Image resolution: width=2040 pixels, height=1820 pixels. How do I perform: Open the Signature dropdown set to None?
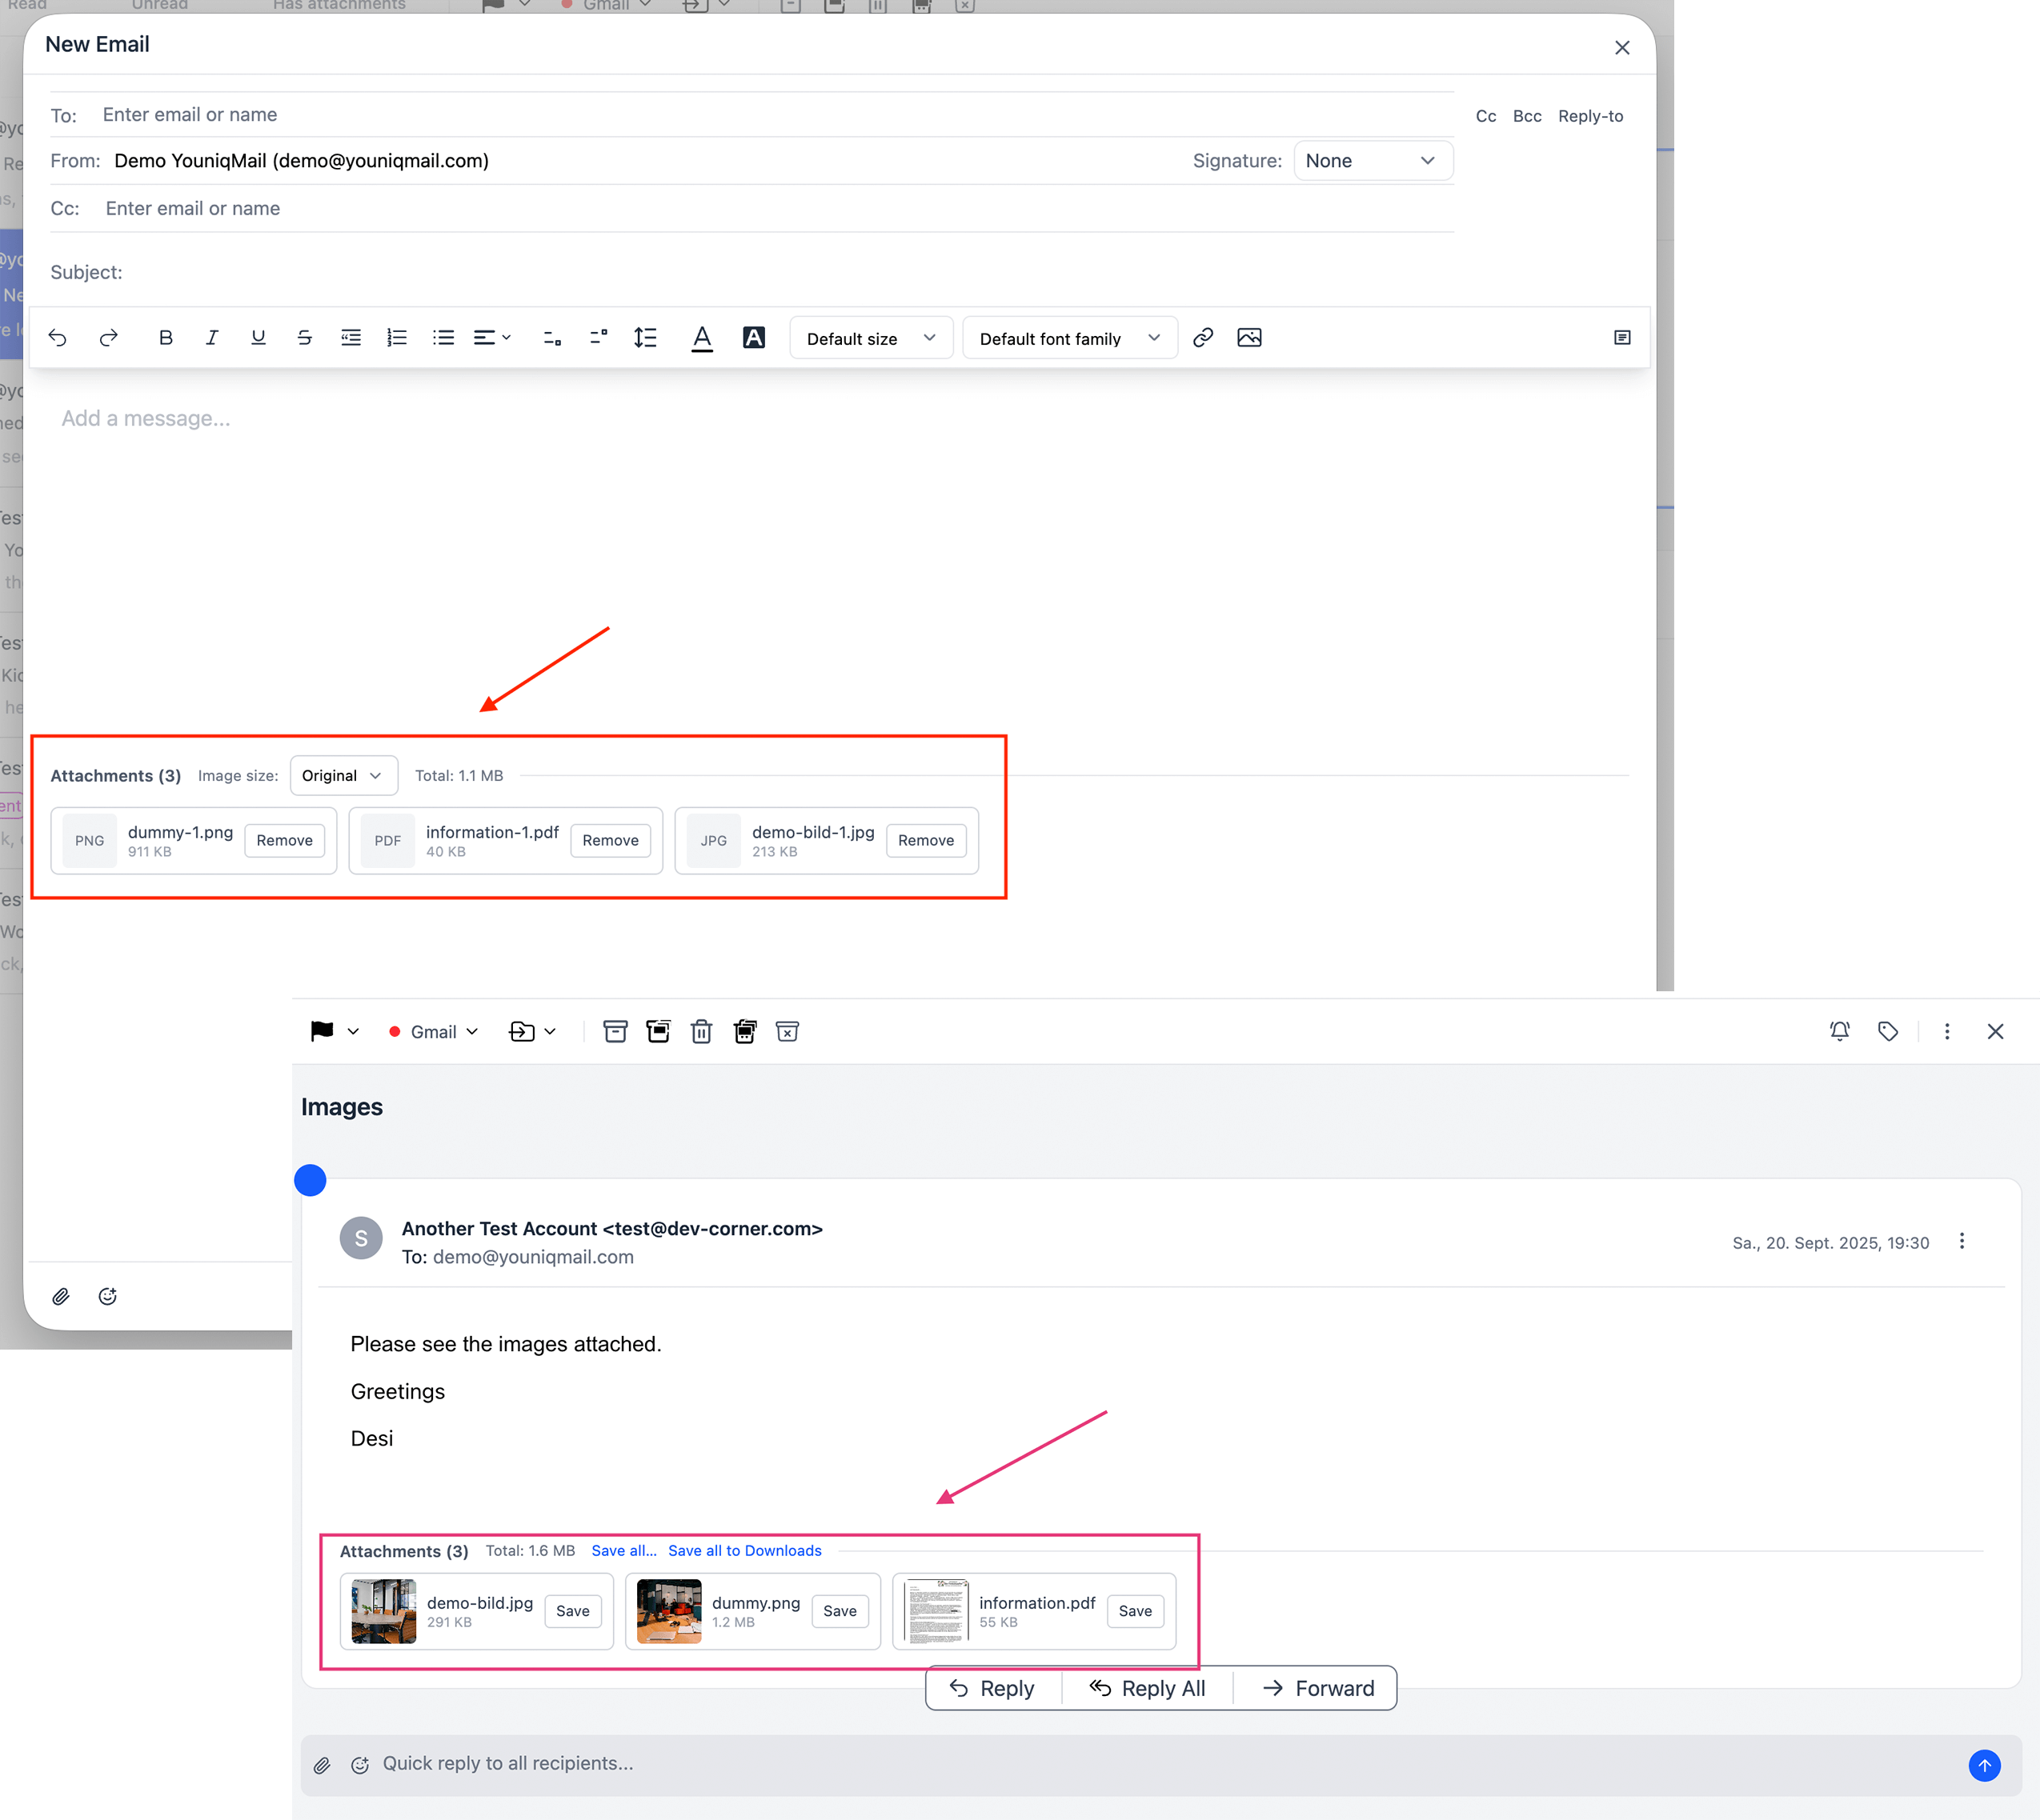[1372, 161]
